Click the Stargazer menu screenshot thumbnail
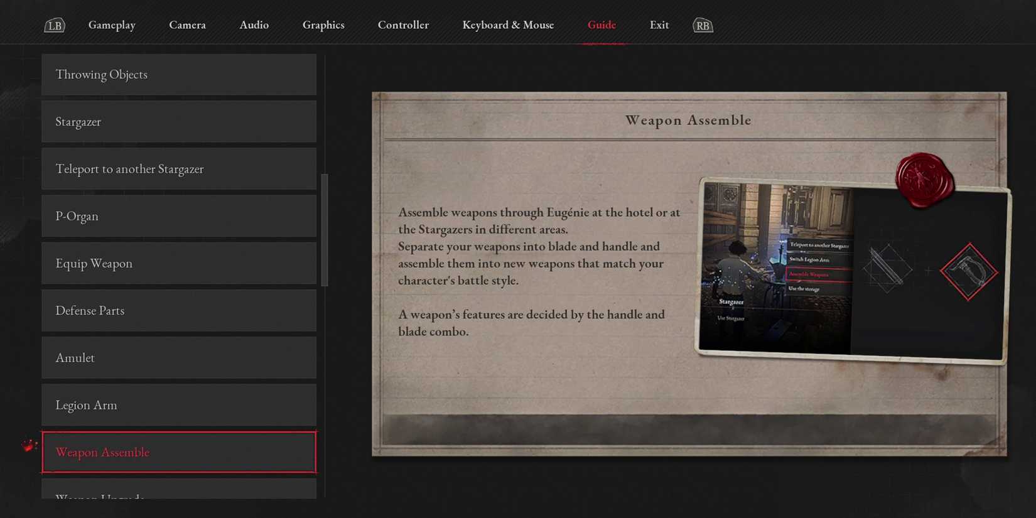The image size is (1036, 518). coord(777,268)
